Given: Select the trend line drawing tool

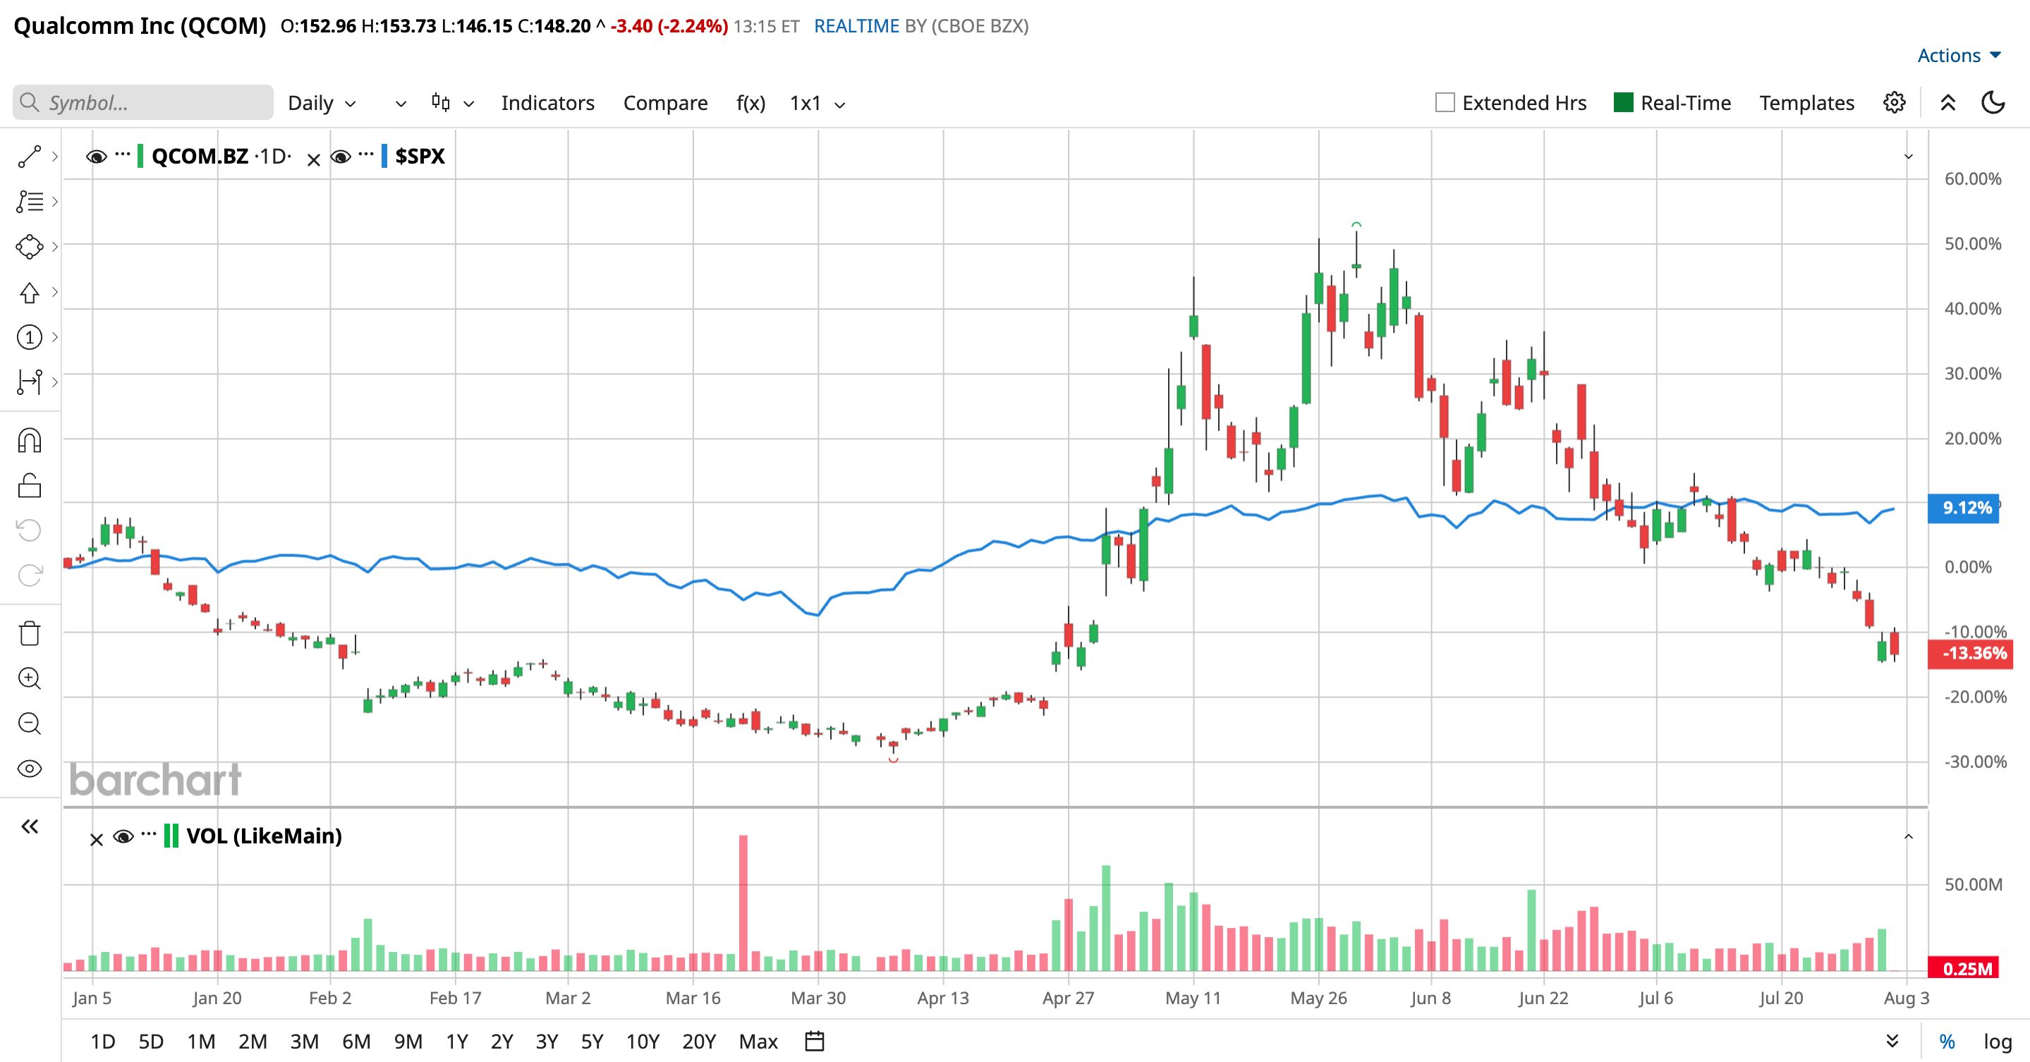Looking at the screenshot, I should (29, 157).
